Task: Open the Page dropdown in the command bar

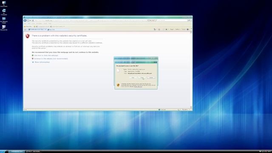Action: tap(172, 29)
